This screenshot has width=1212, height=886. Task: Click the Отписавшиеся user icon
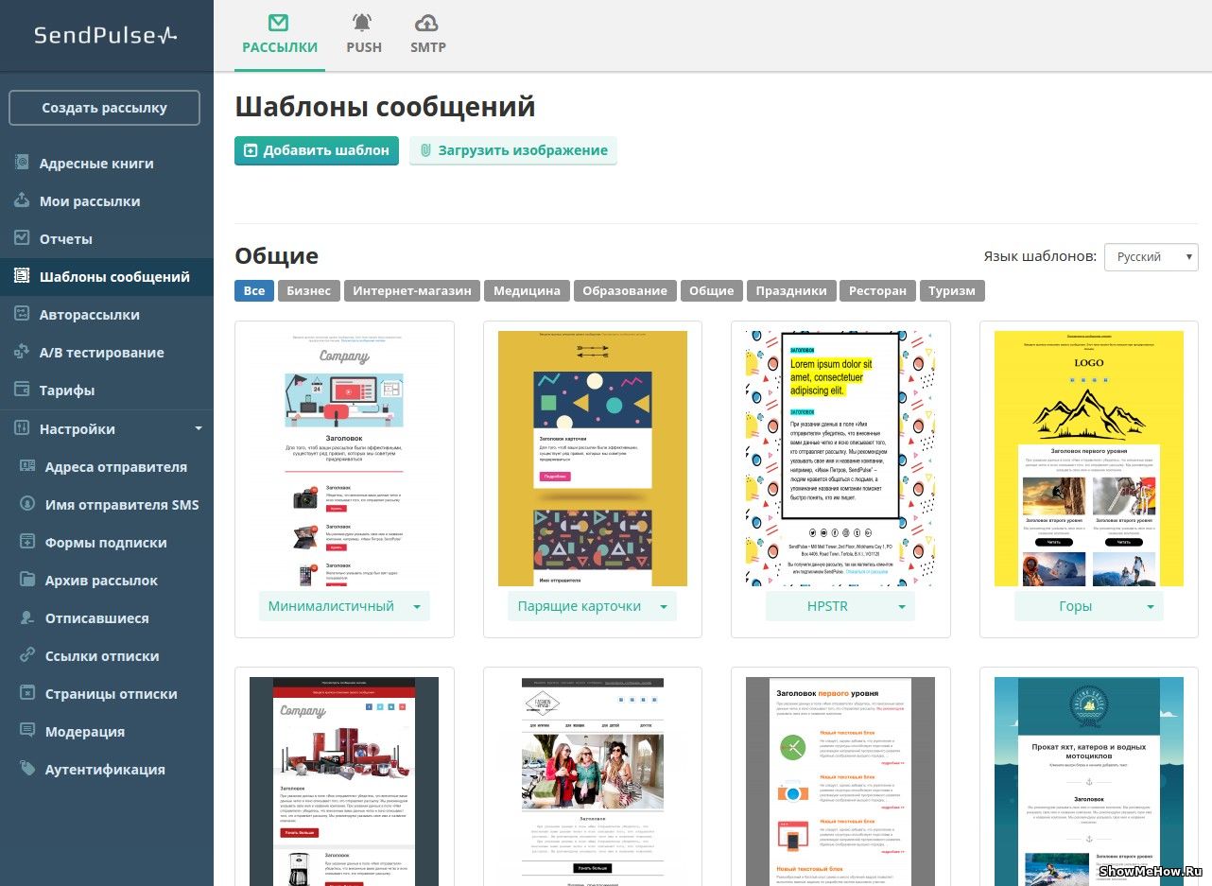tap(27, 617)
